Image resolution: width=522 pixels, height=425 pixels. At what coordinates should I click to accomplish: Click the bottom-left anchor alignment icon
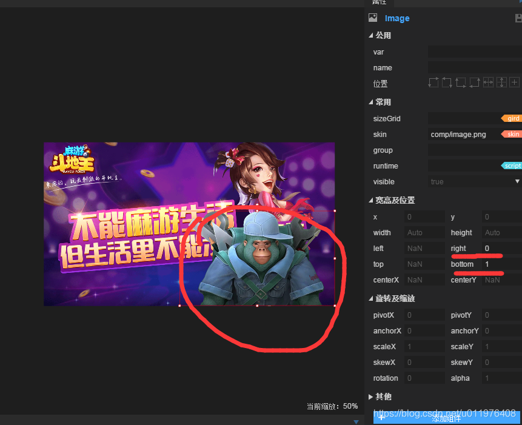tap(460, 82)
